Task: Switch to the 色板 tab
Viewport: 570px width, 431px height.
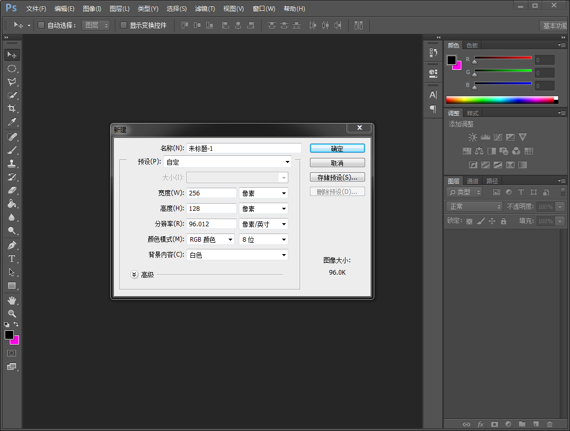Action: pos(472,45)
